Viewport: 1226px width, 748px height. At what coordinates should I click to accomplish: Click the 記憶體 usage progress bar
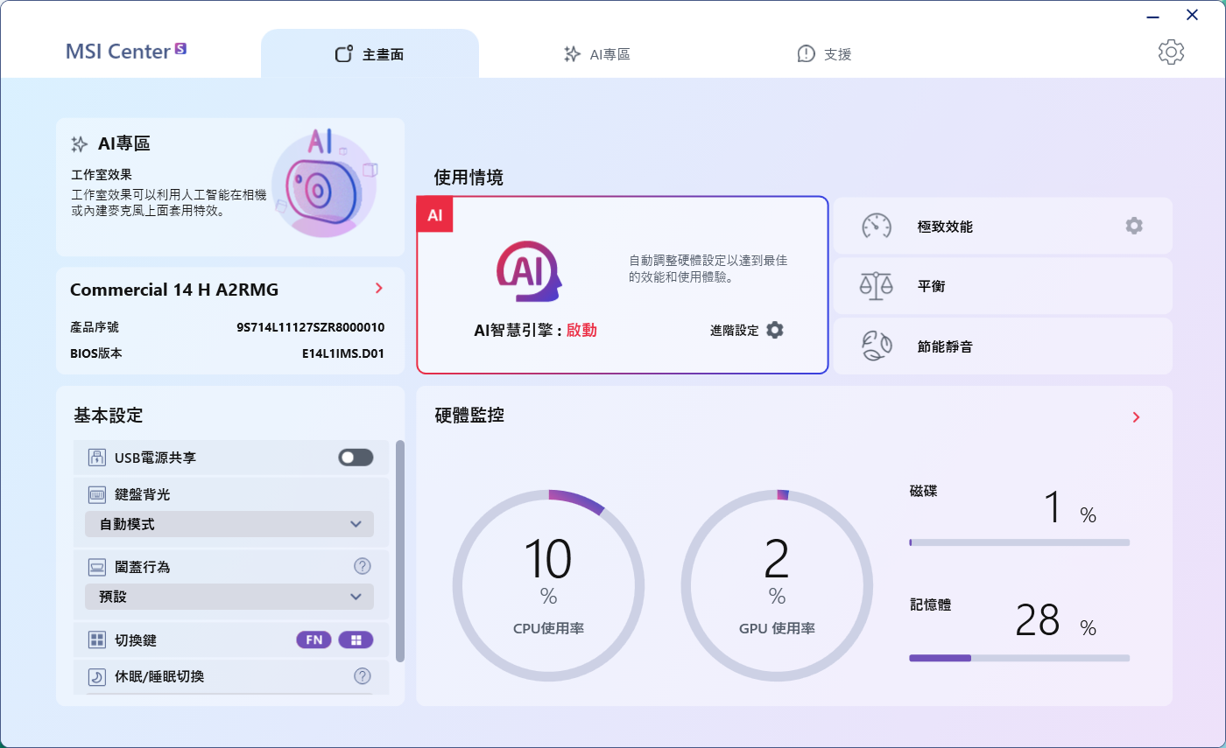point(1019,658)
